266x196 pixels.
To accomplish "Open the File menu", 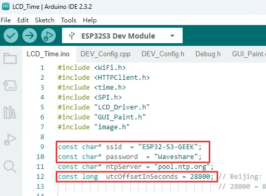I will pyautogui.click(x=6, y=20).
